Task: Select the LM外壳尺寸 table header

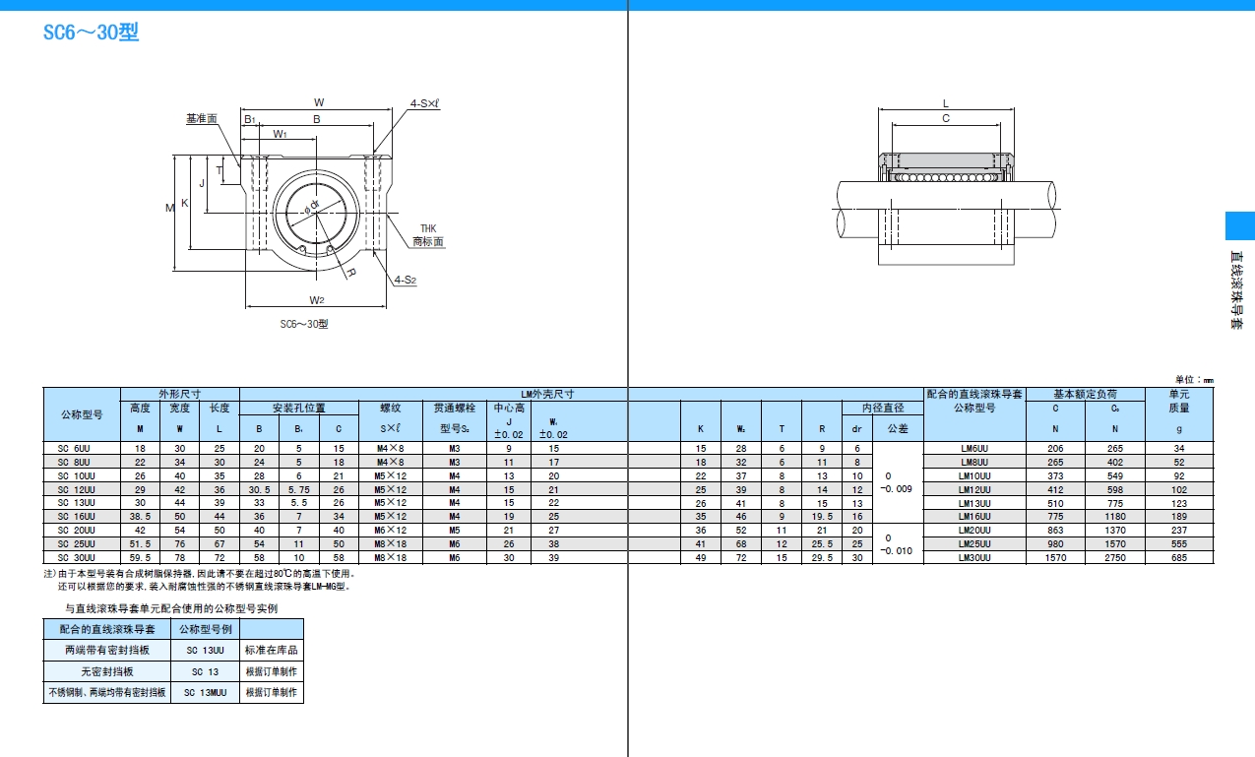Action: [546, 394]
